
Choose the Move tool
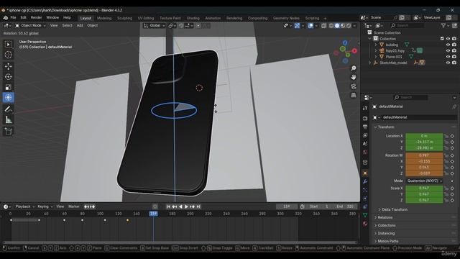(x=8, y=66)
